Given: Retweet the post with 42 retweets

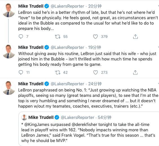Looking at the screenshot, I should (58, 73).
